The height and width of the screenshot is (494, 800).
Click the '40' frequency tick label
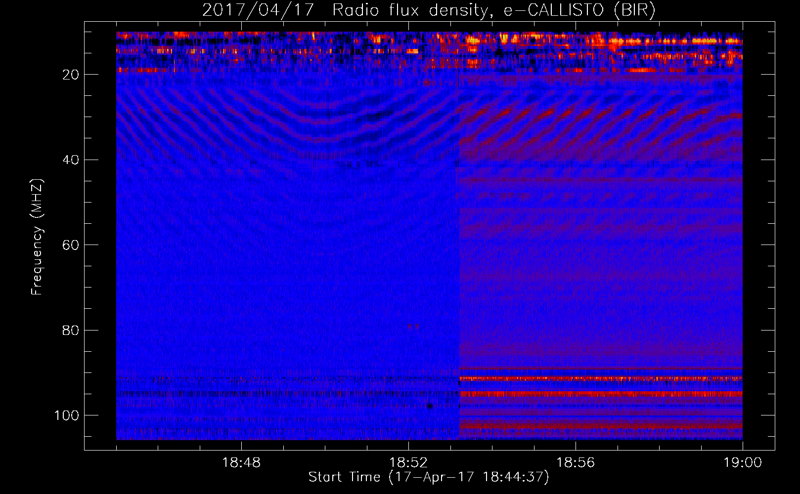pyautogui.click(x=71, y=160)
